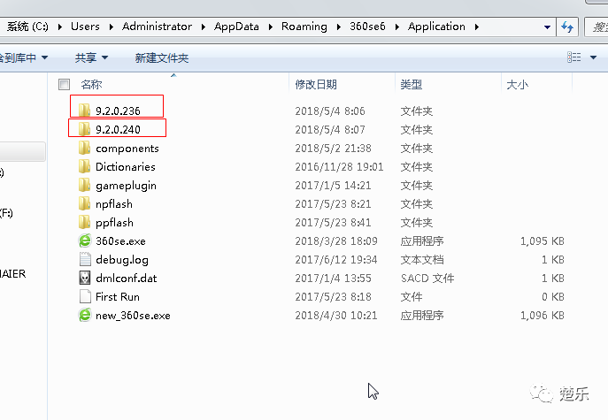This screenshot has height=420, width=608.
Task: Navigate to AppData in the breadcrumb
Action: (x=236, y=27)
